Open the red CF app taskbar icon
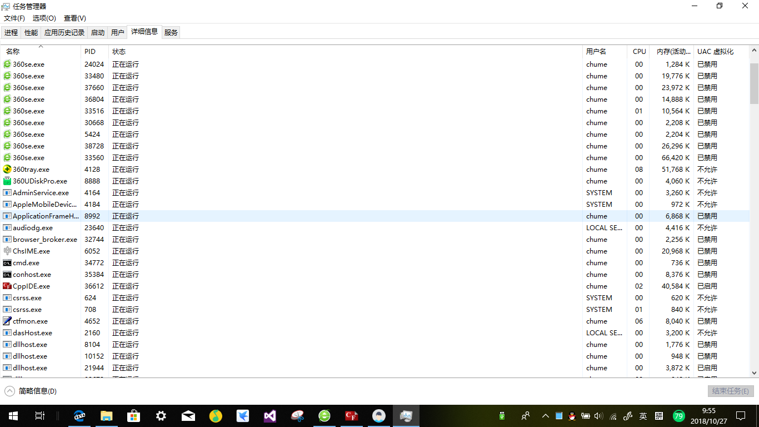 352,416
